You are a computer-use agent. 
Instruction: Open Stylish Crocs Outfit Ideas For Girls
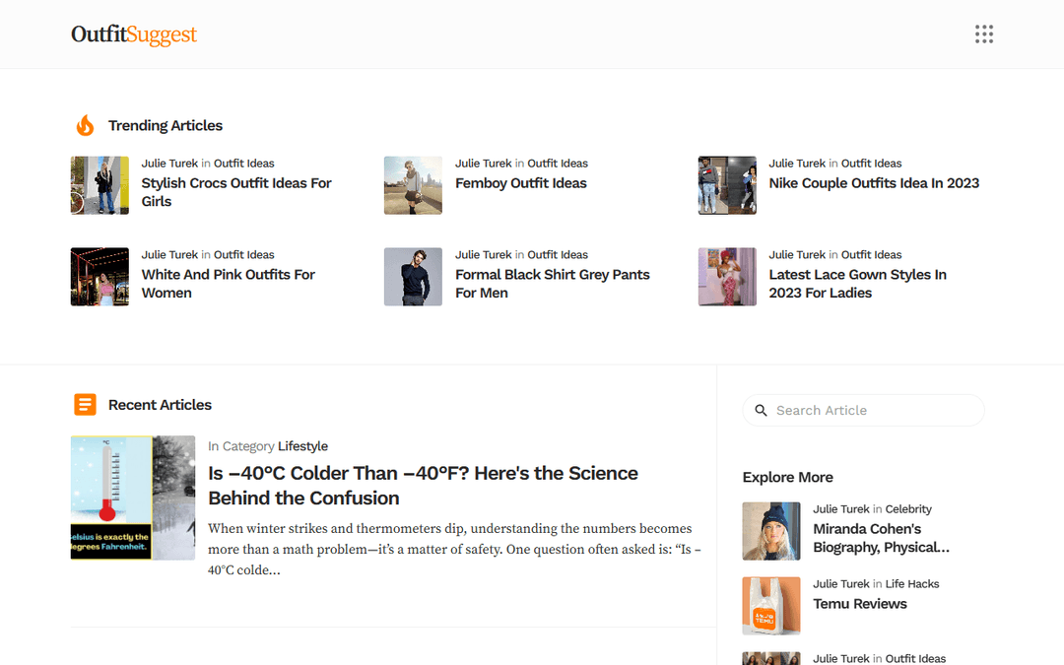pos(236,192)
